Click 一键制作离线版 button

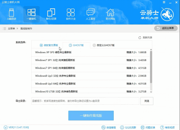[x=91, y=116]
